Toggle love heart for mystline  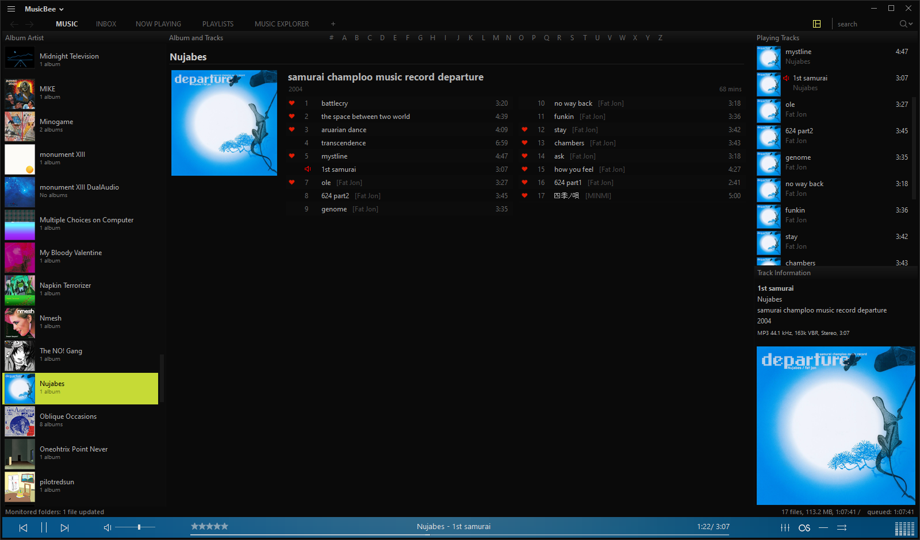[x=292, y=156]
